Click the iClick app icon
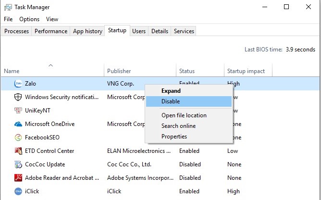 [18, 191]
